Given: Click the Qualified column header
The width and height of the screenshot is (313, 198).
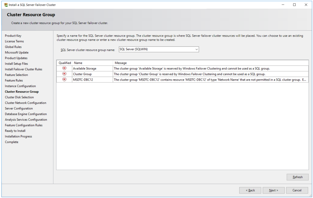Looking at the screenshot, I should [64, 63].
